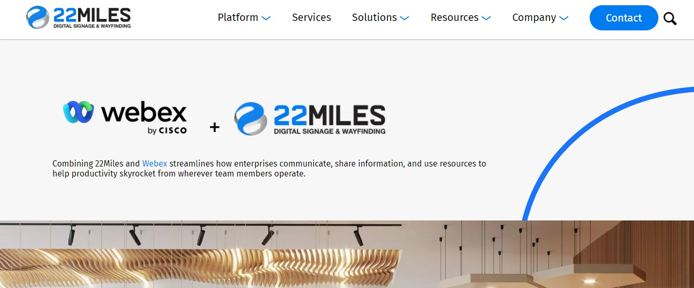This screenshot has width=694, height=288.
Task: Select the Solutions navigation label
Action: click(x=374, y=17)
